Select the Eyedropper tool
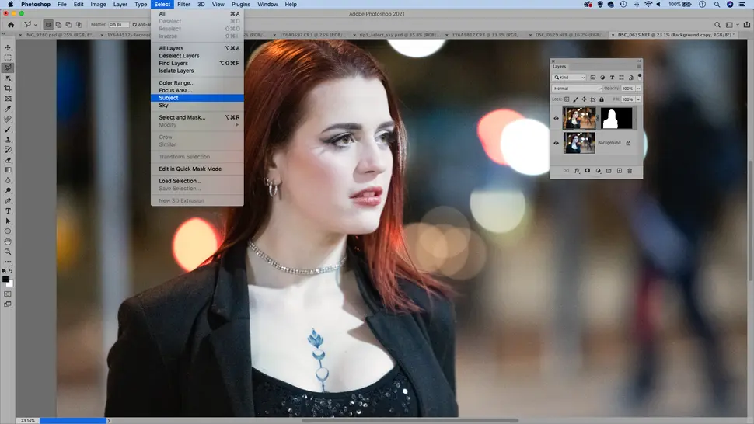 pyautogui.click(x=9, y=109)
